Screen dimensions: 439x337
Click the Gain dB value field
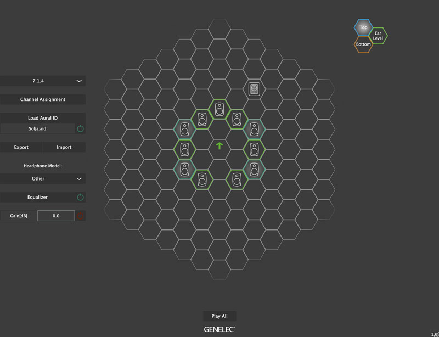coord(56,216)
